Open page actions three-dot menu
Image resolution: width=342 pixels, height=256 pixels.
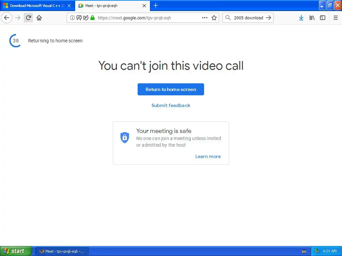205,18
